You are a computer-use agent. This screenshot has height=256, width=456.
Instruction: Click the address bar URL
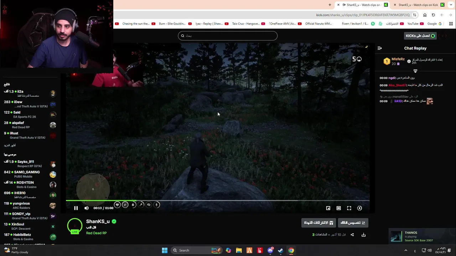coord(363,15)
